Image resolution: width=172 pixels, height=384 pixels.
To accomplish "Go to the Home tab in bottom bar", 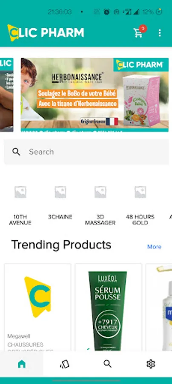I will pyautogui.click(x=22, y=364).
